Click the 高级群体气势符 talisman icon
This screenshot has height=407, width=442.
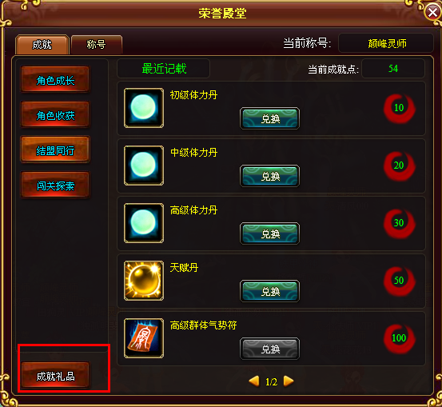point(144,338)
